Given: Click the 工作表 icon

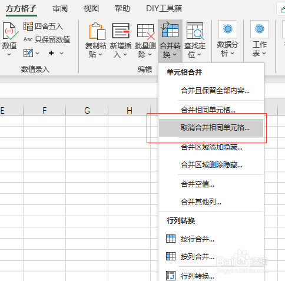Looking at the screenshot, I should point(260,29).
